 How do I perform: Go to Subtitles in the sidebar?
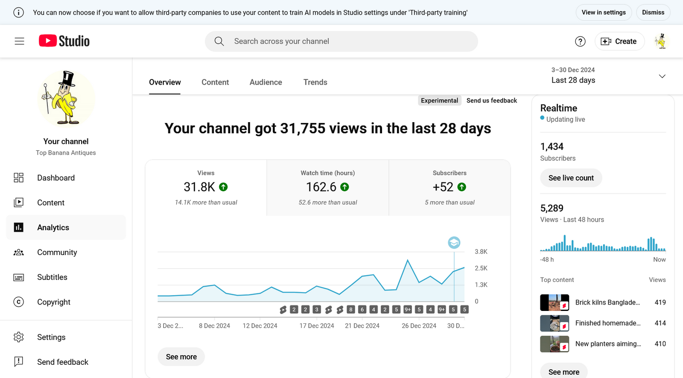pos(52,277)
